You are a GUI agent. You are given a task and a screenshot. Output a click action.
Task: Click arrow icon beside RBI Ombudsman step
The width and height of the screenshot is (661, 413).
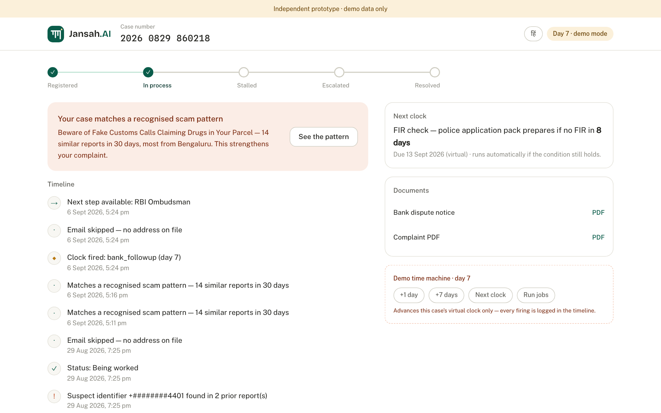pyautogui.click(x=54, y=203)
